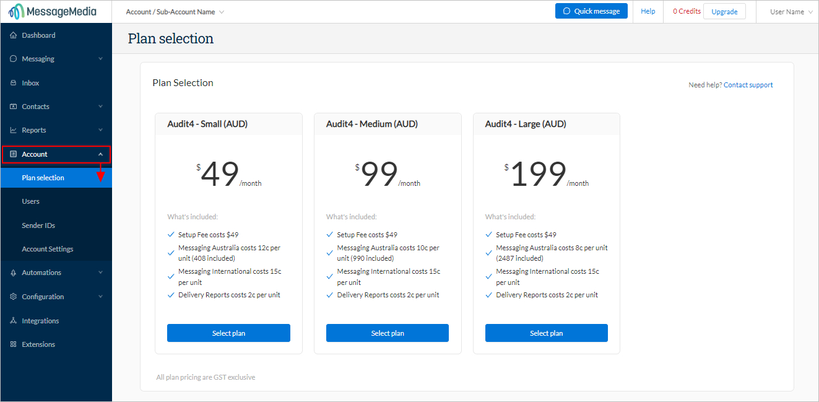The image size is (819, 402).
Task: Click the Account list icon
Action: point(14,154)
